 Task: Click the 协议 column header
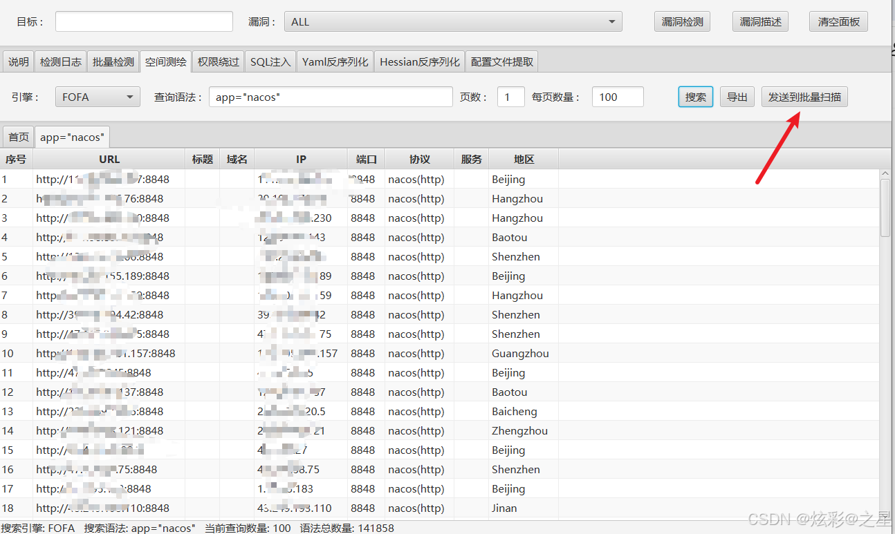tap(420, 159)
